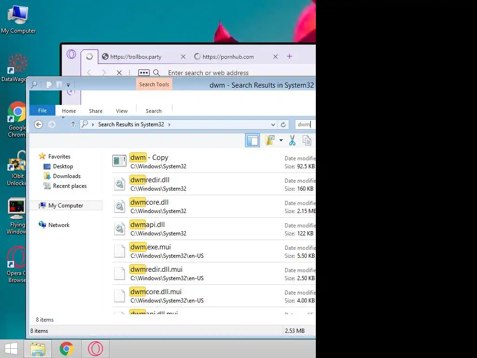Expand the address bar history dropdown

pyautogui.click(x=273, y=124)
